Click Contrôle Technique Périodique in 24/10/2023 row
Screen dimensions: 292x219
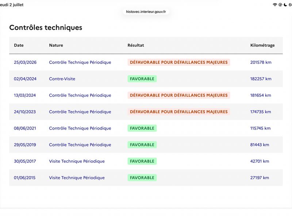(80, 112)
